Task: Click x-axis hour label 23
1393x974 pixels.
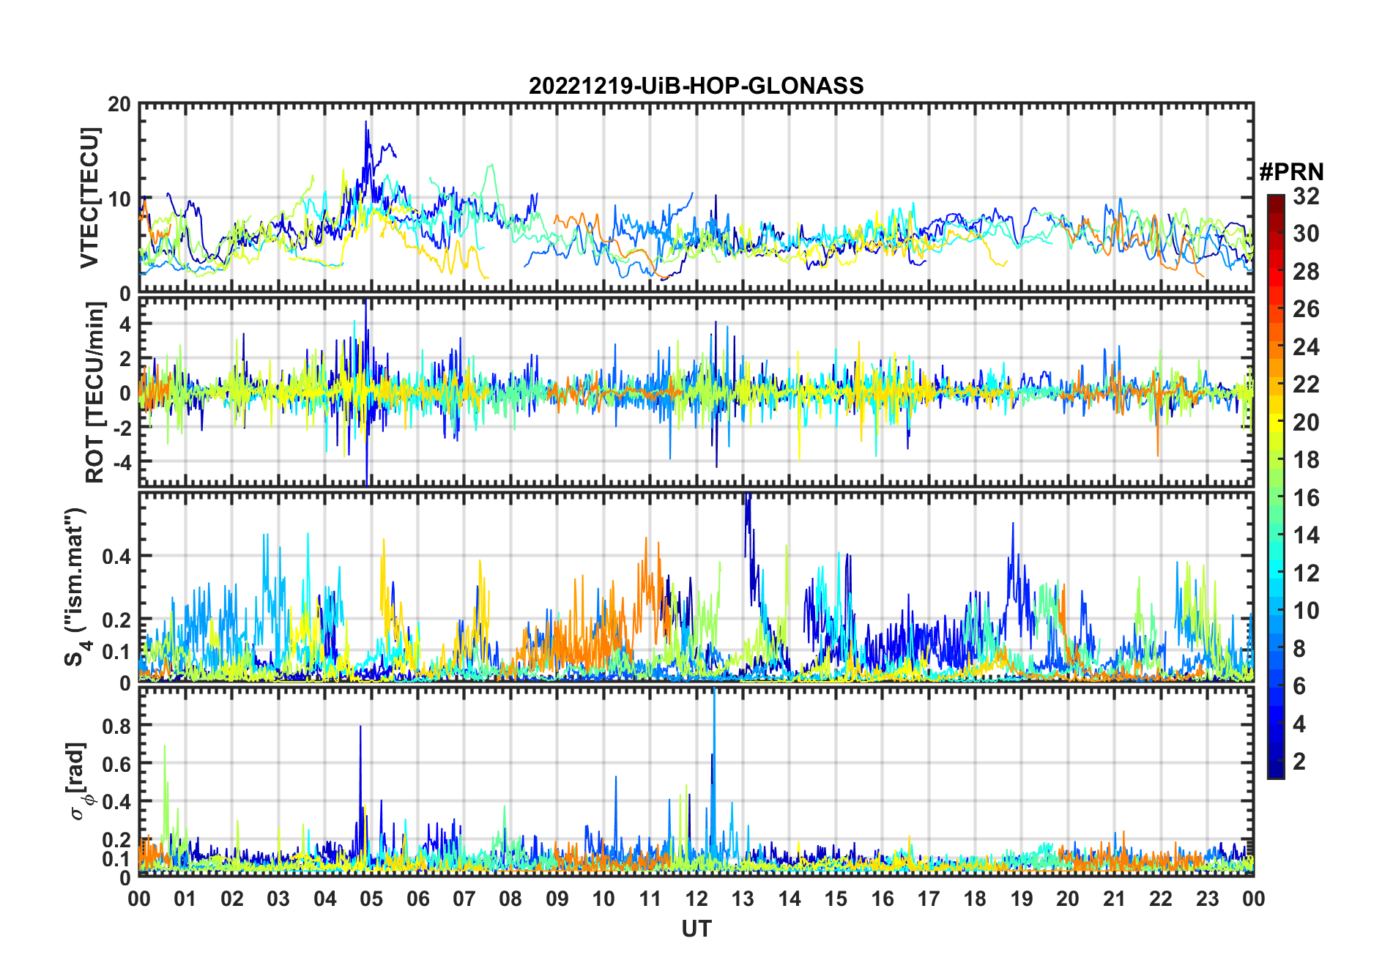Action: 1207,899
